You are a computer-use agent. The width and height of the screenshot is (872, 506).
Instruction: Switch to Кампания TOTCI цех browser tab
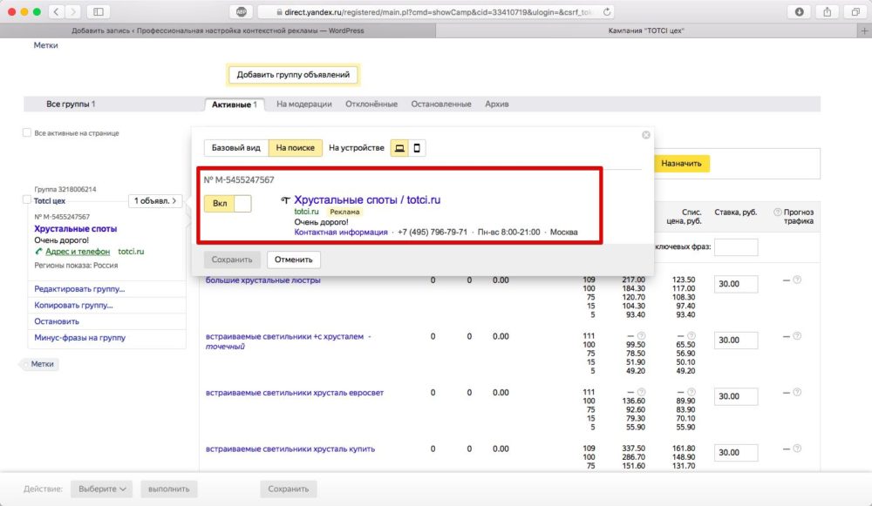646,30
